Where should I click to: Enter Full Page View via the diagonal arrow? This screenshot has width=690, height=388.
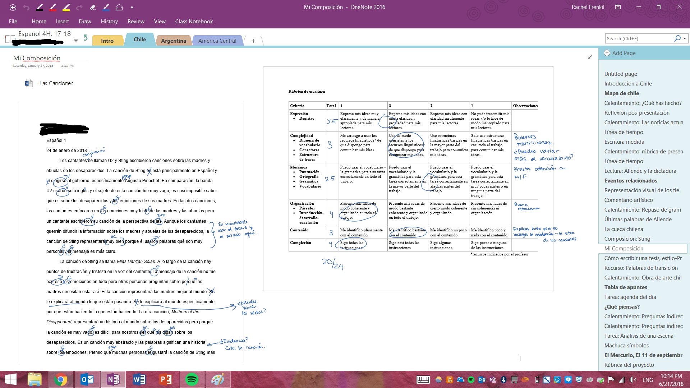pos(590,57)
